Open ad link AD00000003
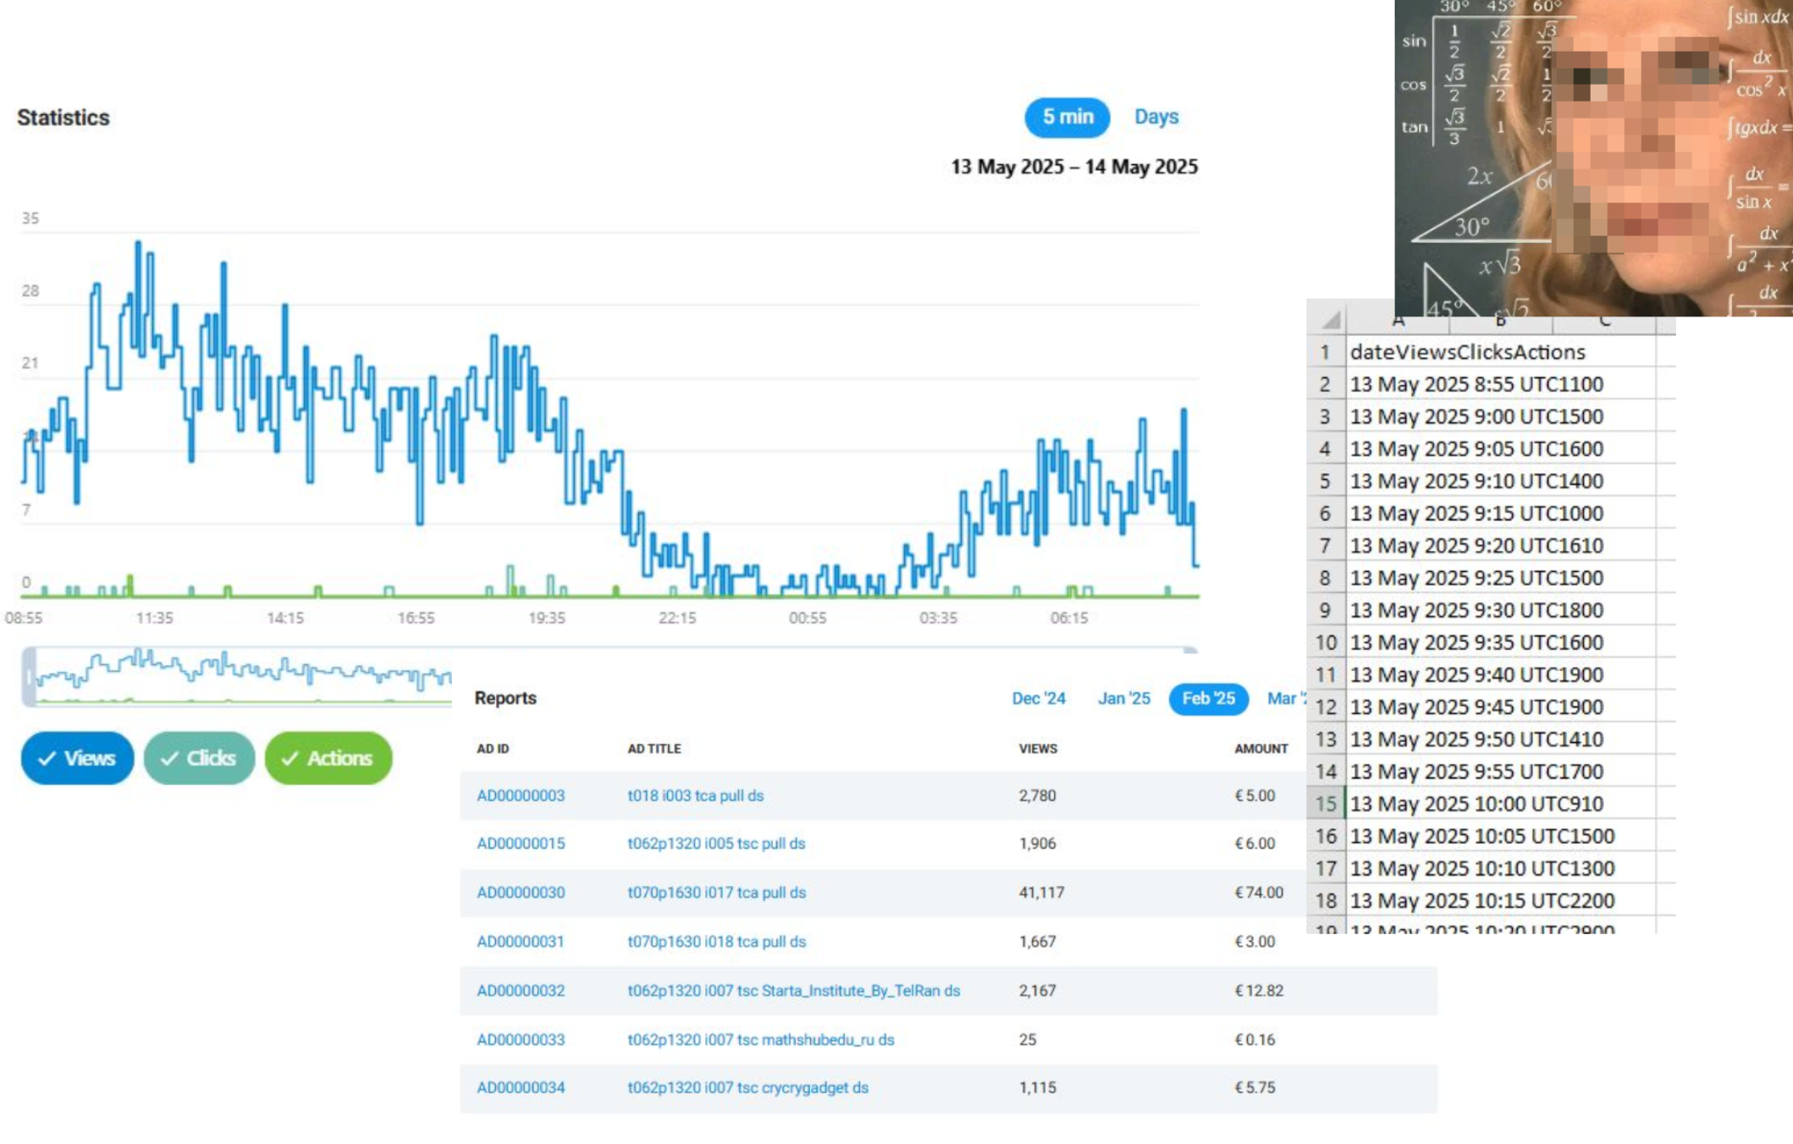The image size is (1793, 1144). click(520, 795)
